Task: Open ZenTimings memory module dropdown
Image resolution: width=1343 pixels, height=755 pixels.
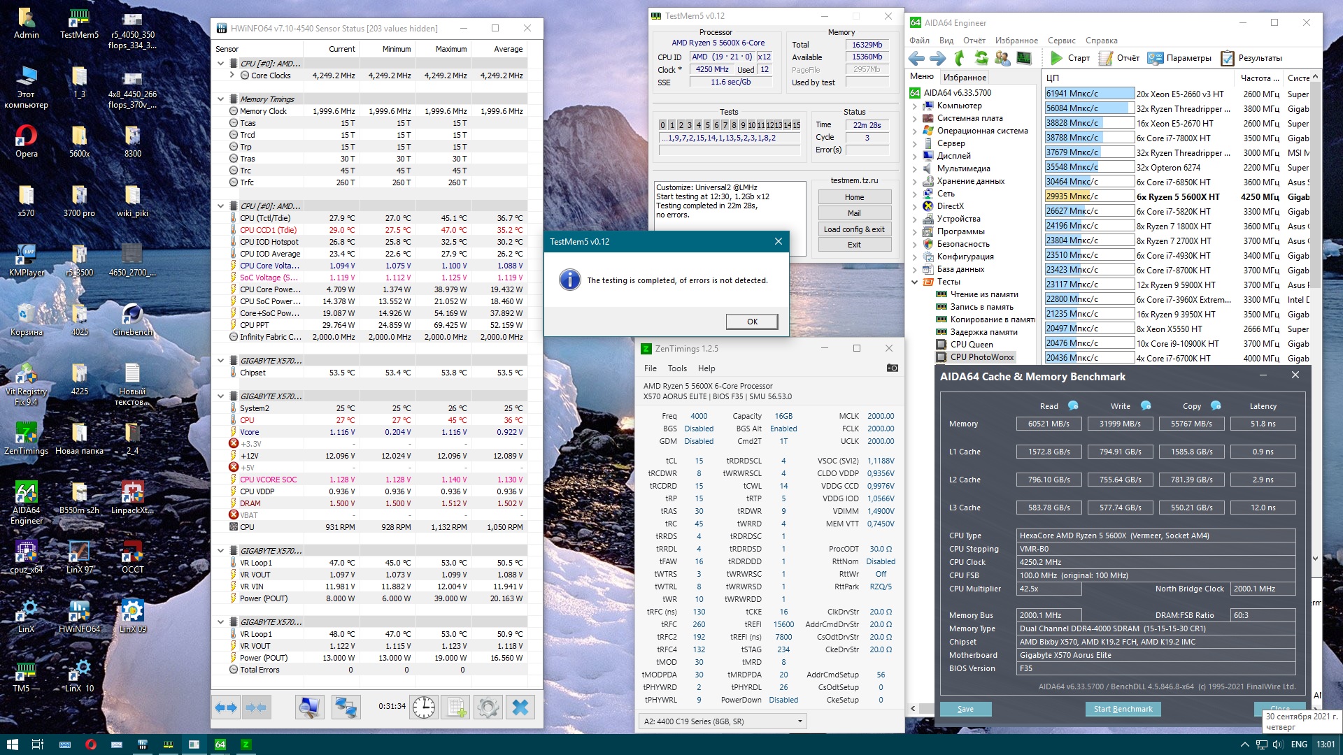Action: coord(800,721)
